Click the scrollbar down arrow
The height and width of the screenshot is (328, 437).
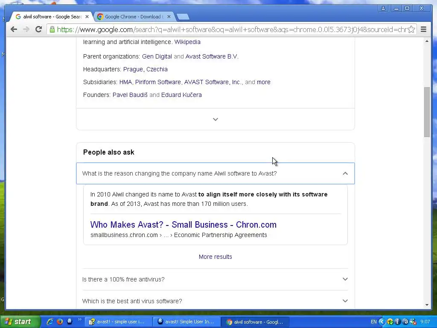427,305
